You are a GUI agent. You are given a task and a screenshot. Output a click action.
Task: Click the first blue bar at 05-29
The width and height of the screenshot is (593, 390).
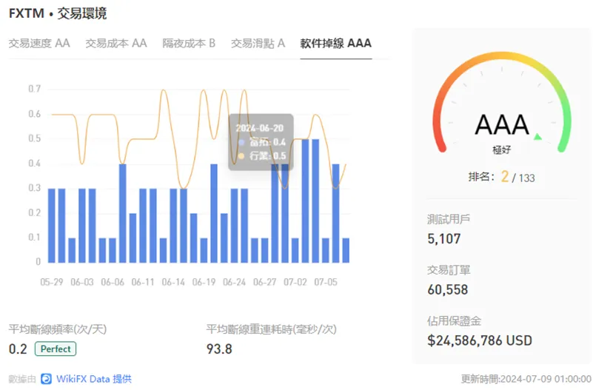point(51,226)
